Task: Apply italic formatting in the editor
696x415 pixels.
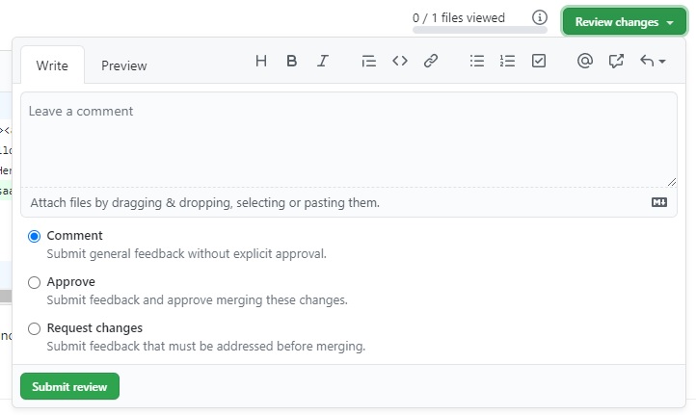Action: [323, 61]
